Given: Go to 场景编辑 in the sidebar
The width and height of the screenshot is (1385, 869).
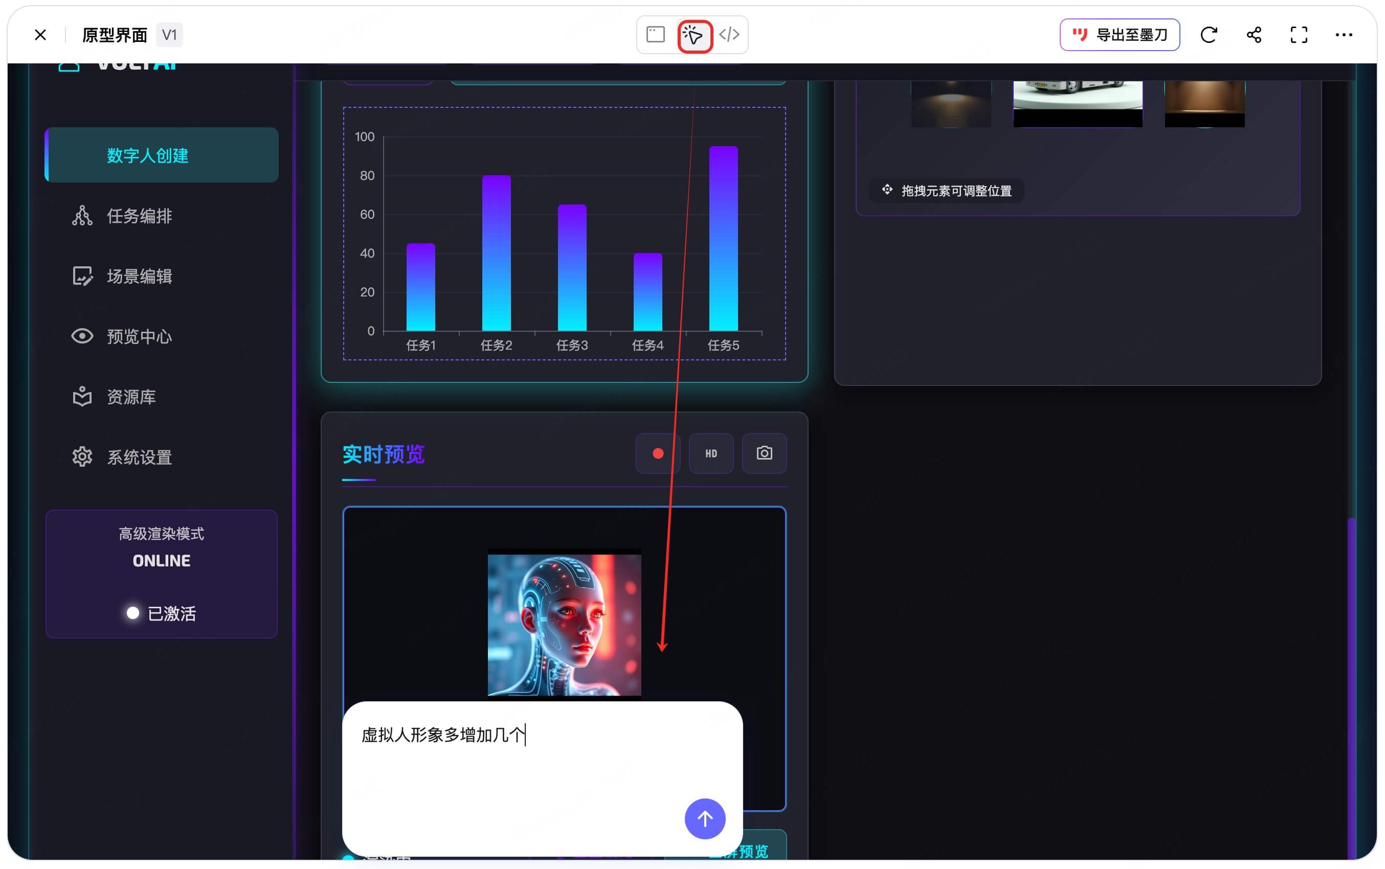Looking at the screenshot, I should (139, 277).
